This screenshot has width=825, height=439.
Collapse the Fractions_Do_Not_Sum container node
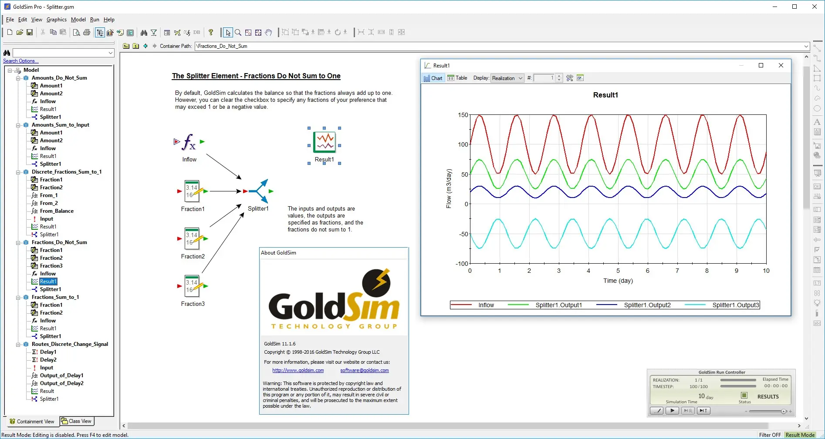pos(18,242)
